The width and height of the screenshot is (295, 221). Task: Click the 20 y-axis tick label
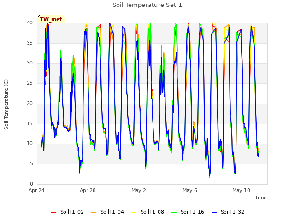pyautogui.click(x=29, y=103)
